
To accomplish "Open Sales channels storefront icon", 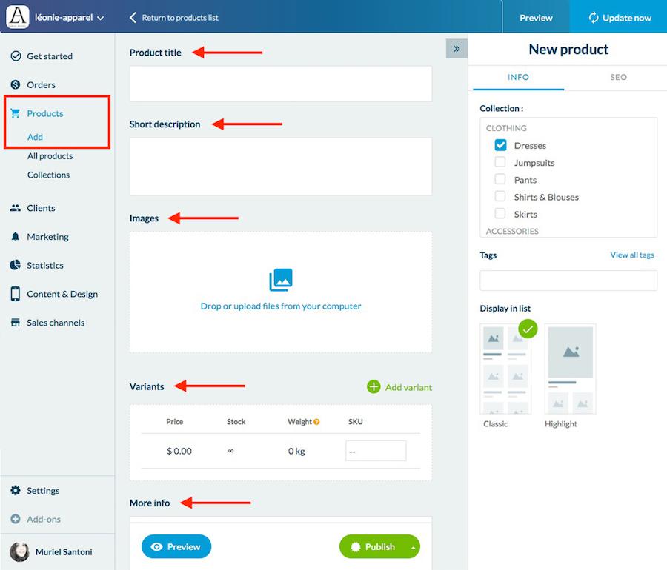I will click(16, 323).
